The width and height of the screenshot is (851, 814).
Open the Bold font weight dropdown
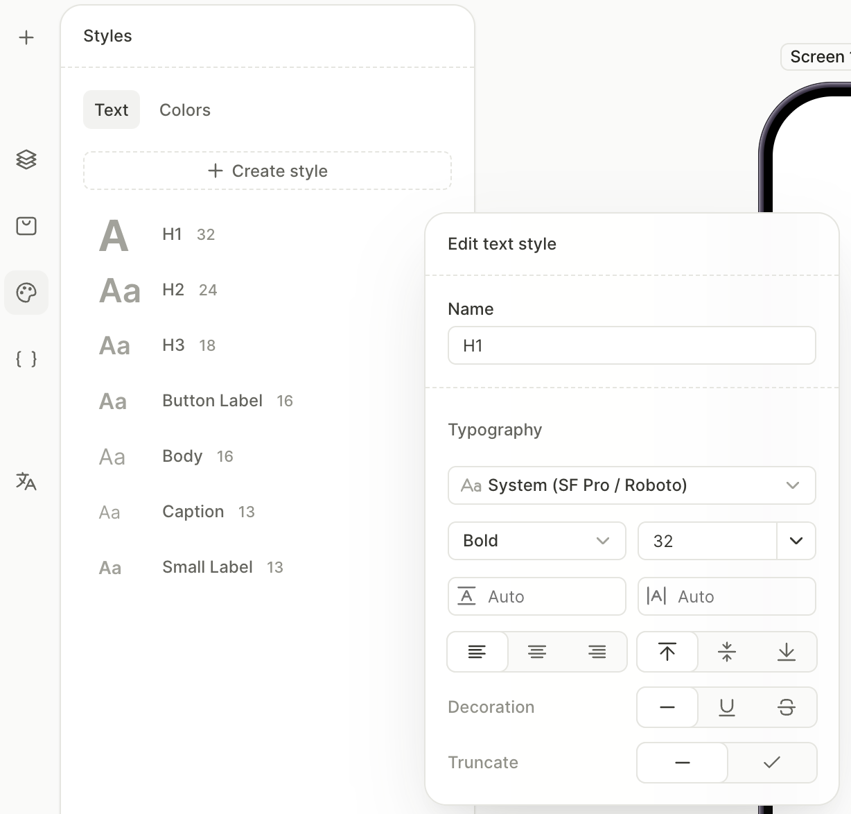pos(537,541)
